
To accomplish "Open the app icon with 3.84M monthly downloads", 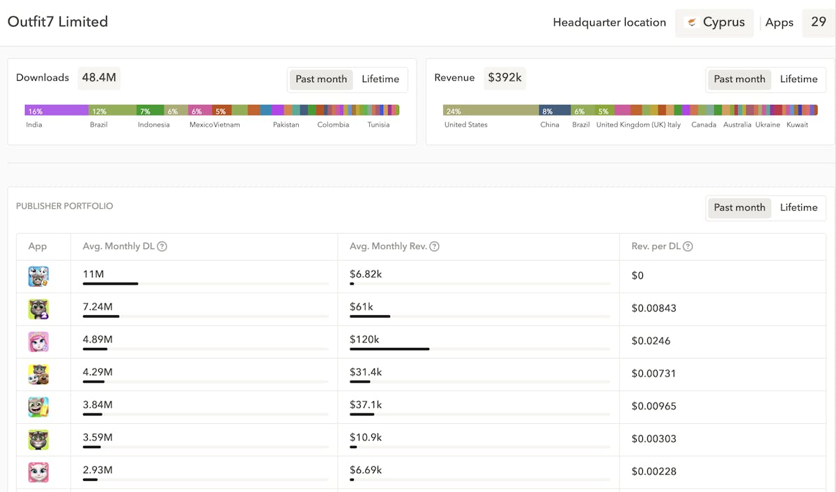I will point(38,407).
